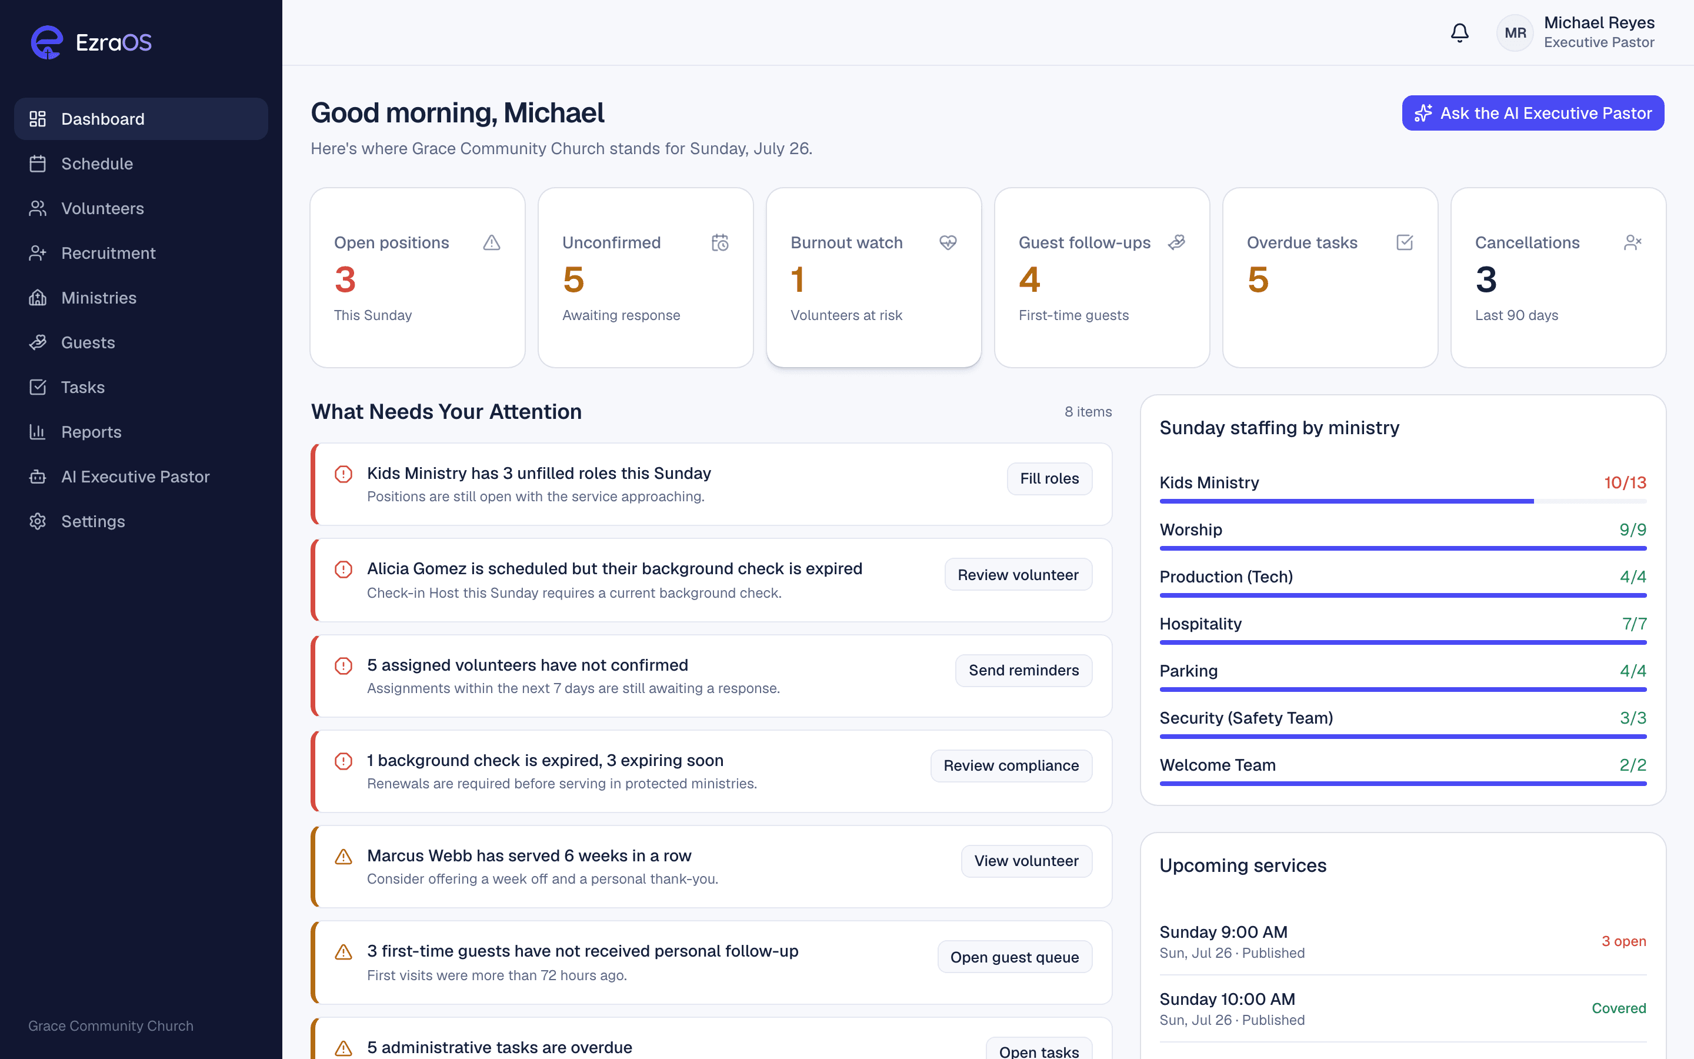Click the 8 items label
This screenshot has width=1694, height=1059.
tap(1088, 412)
